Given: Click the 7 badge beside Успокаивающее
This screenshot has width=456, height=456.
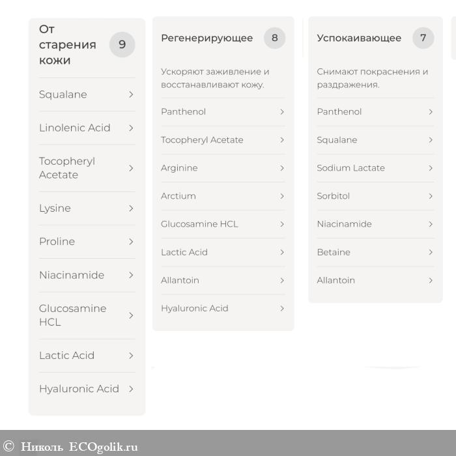Looking at the screenshot, I should coord(423,38).
